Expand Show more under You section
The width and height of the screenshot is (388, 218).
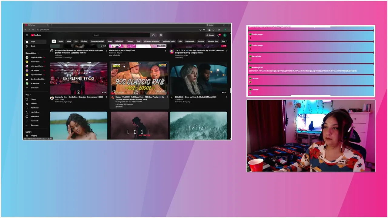click(x=36, y=125)
